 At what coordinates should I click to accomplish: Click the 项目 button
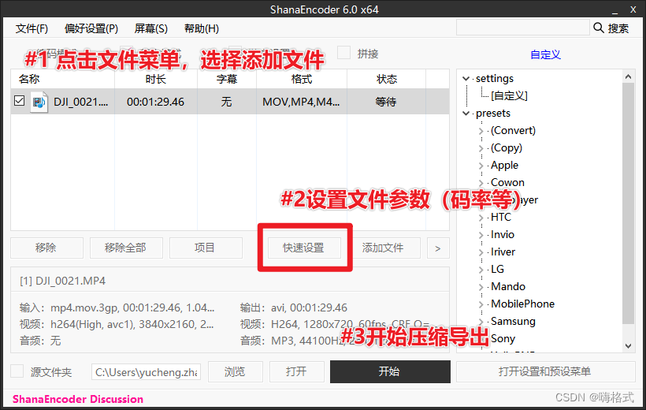(x=206, y=248)
